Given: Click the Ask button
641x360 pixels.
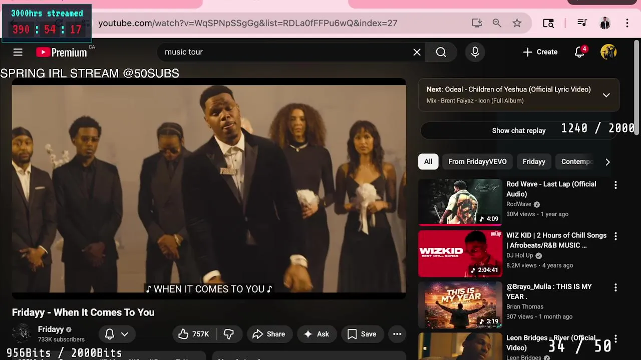Looking at the screenshot, I should (x=316, y=334).
